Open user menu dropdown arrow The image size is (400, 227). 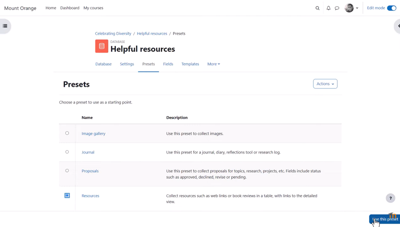click(357, 8)
